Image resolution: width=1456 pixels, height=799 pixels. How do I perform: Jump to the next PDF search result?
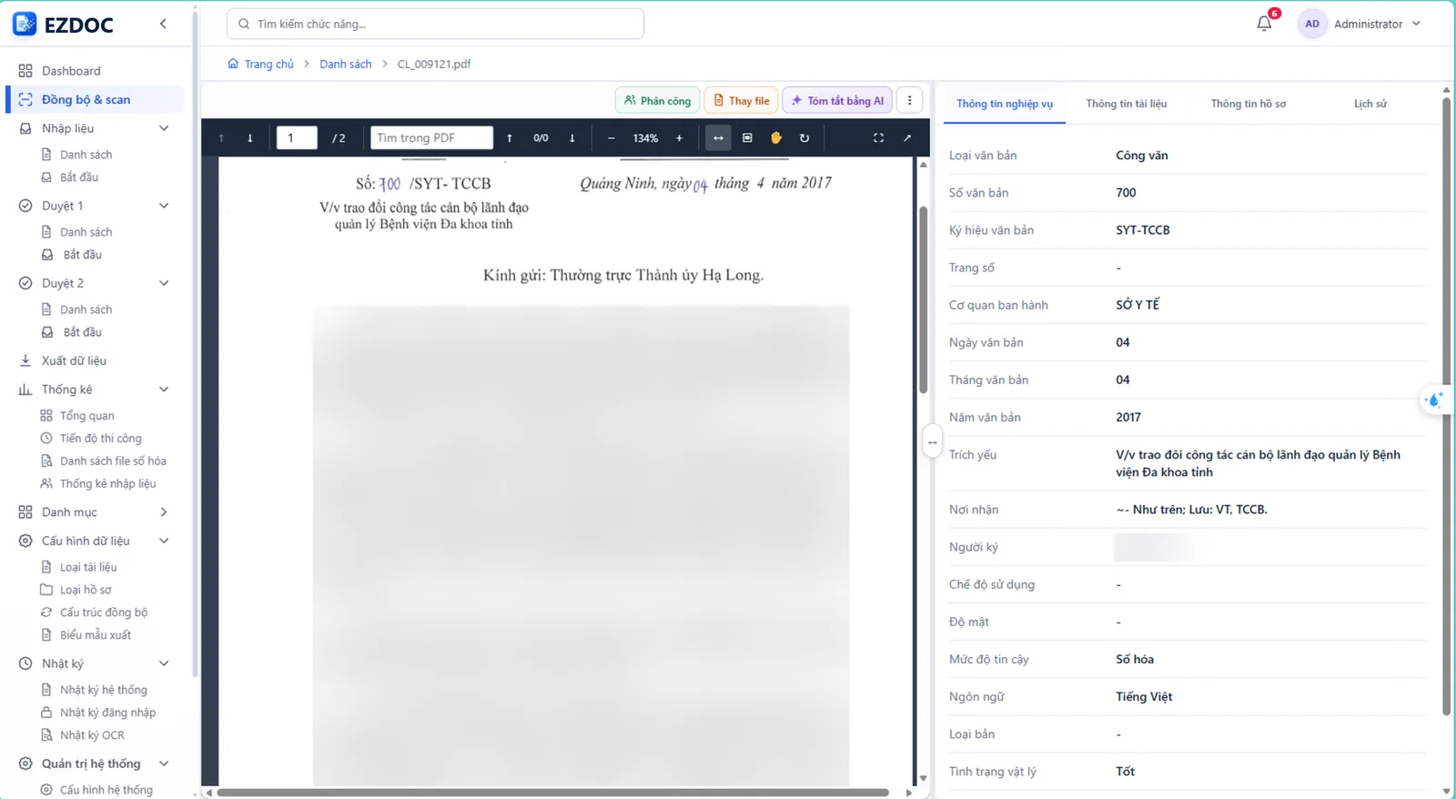click(x=572, y=138)
